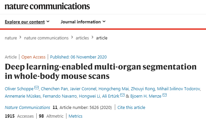
Task: Open the Journal information menu
Action: [x=81, y=22]
